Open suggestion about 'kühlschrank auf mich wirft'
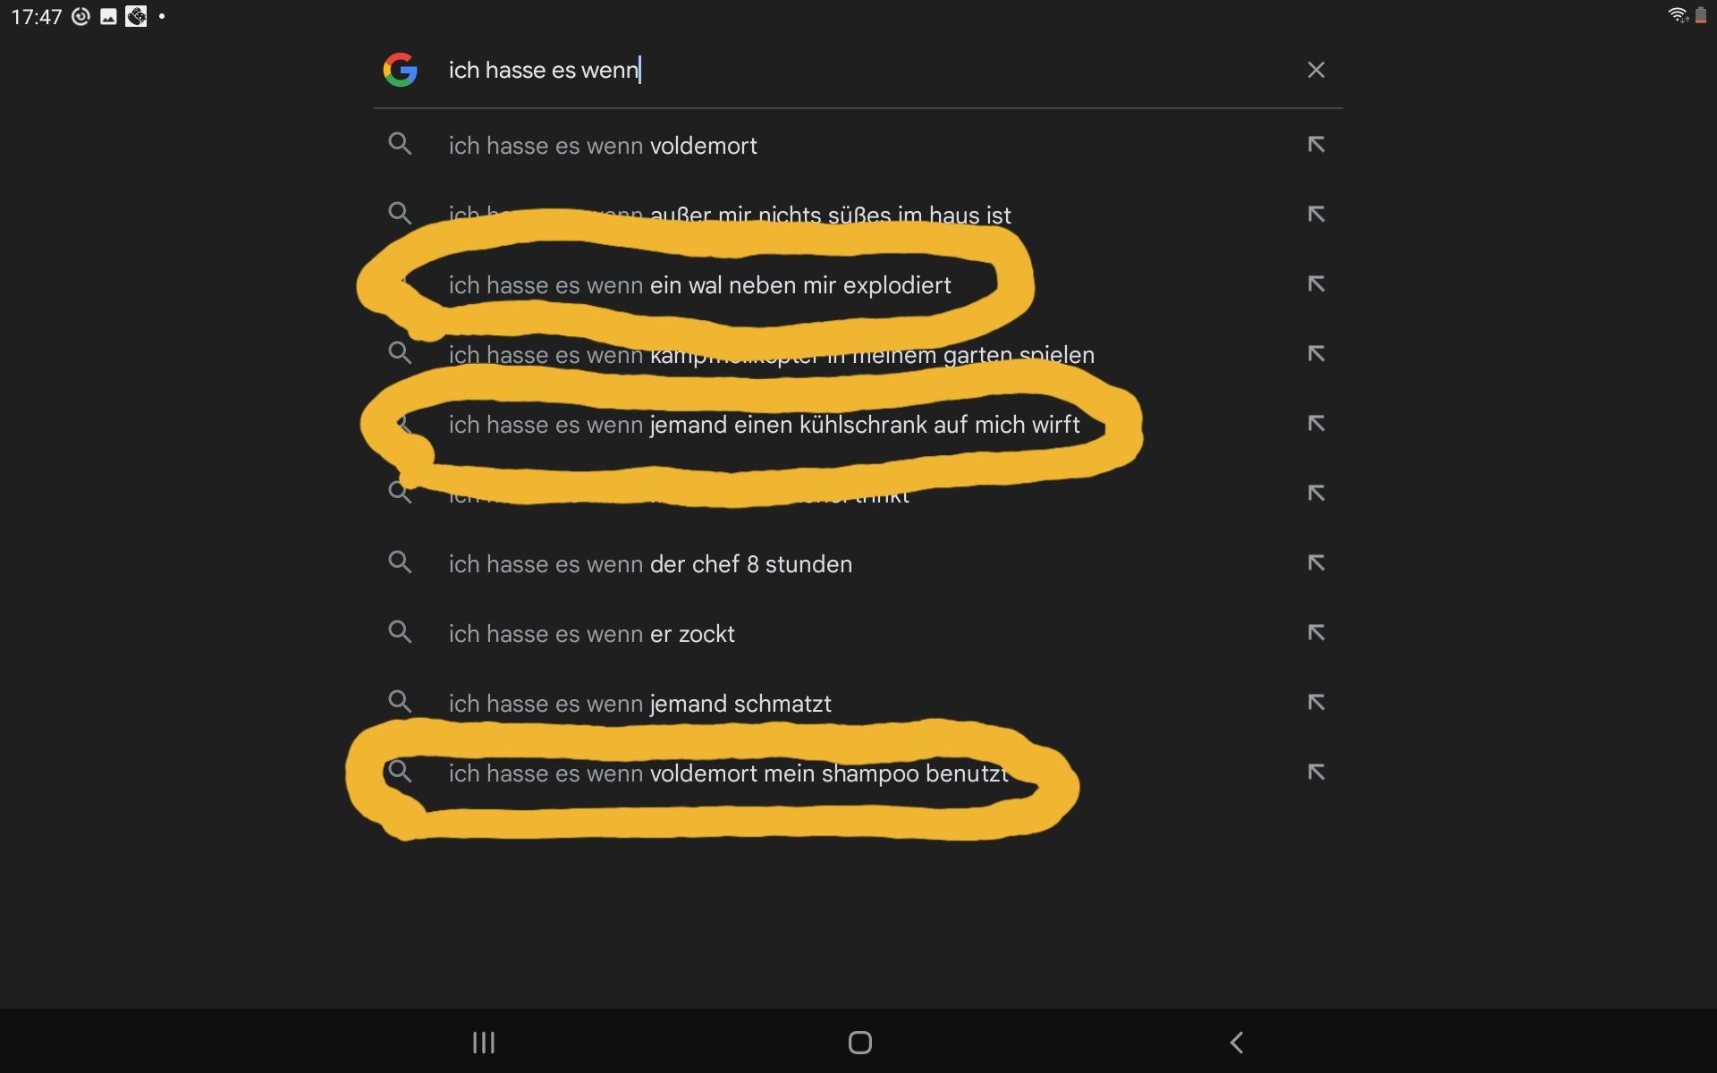The width and height of the screenshot is (1717, 1073). pyautogui.click(x=858, y=424)
